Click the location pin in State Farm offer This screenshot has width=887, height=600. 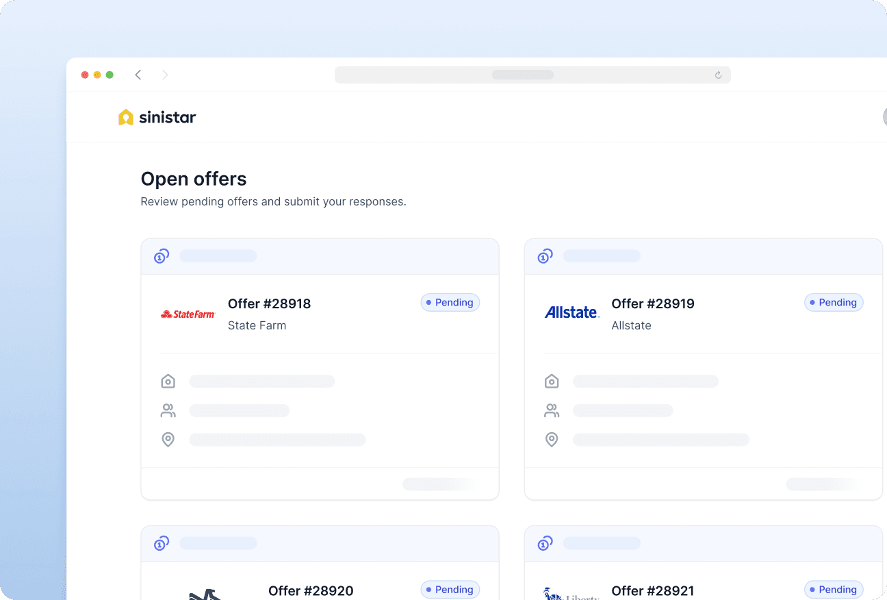[x=168, y=440]
